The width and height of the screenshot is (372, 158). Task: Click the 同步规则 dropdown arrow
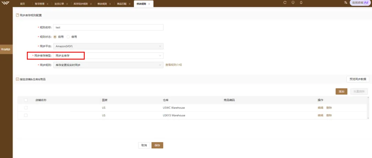point(160,65)
